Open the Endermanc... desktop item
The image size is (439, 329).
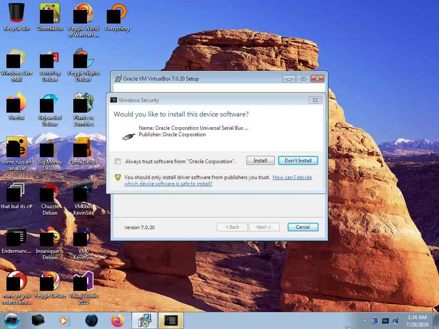(17, 241)
